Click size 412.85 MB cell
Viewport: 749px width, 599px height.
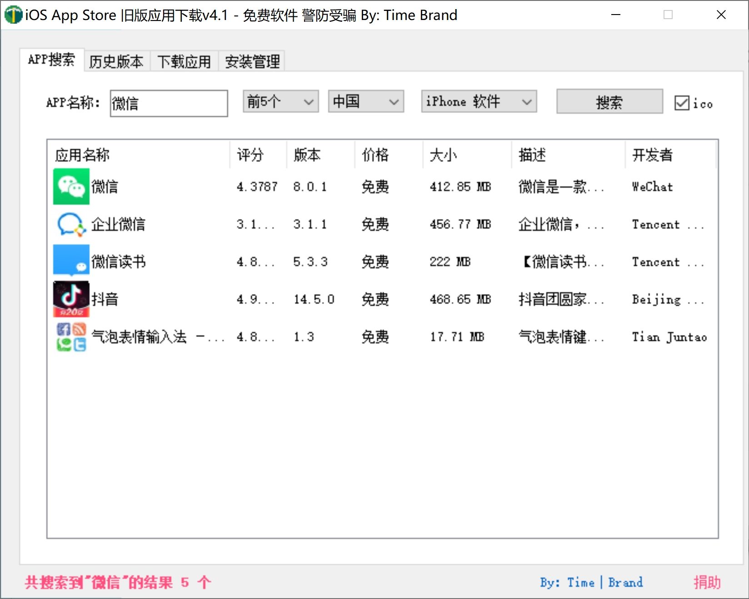[x=460, y=186]
